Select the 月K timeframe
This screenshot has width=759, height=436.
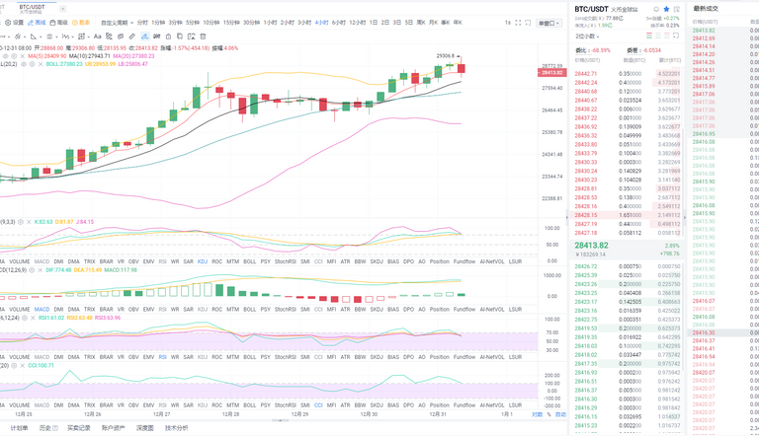pos(433,23)
